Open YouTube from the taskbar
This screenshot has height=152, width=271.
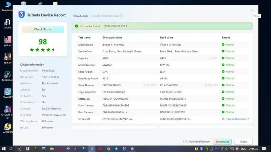tap(100, 149)
